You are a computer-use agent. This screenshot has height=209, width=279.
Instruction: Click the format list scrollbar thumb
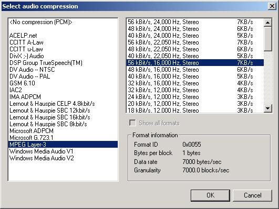268,39
